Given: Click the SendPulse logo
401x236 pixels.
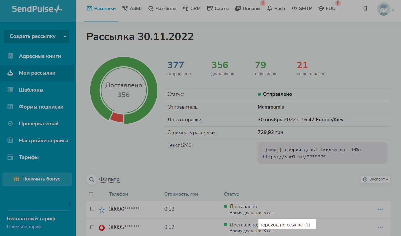Looking at the screenshot, I should 37,9.
